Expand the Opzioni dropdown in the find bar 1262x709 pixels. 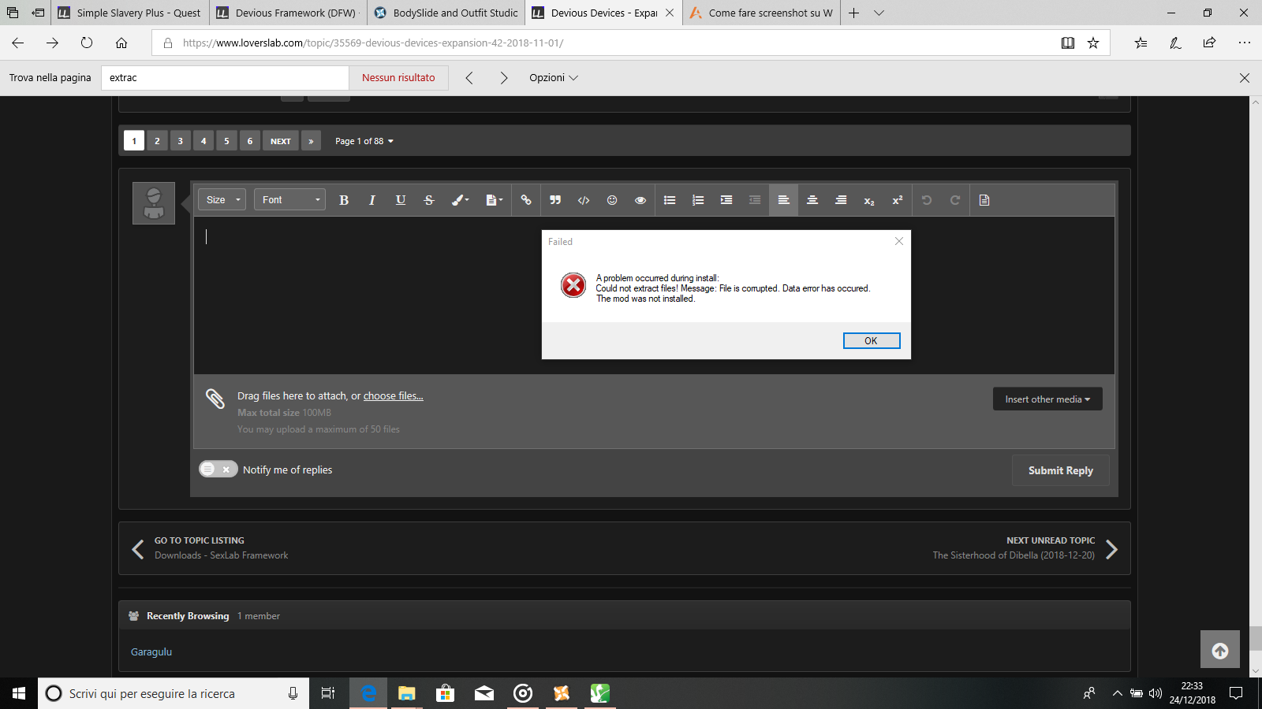coord(554,78)
